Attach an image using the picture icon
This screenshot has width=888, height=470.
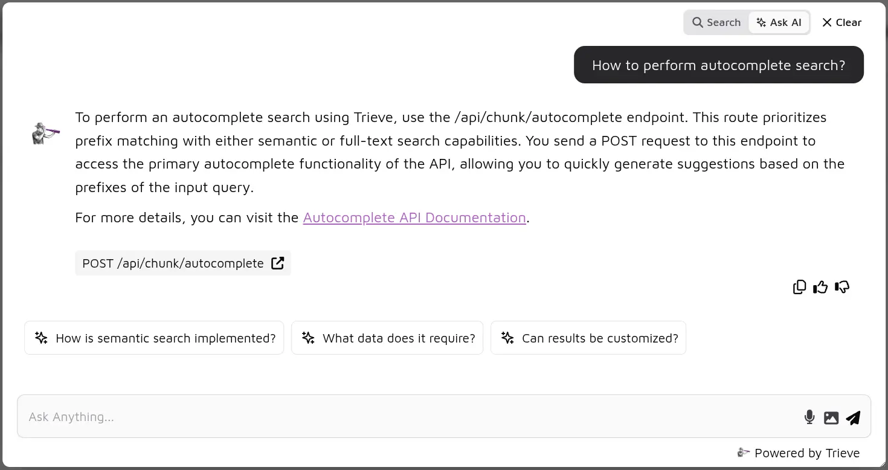pos(831,417)
